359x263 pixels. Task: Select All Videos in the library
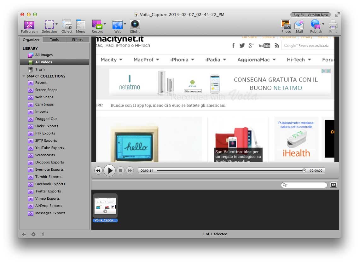tap(55, 62)
